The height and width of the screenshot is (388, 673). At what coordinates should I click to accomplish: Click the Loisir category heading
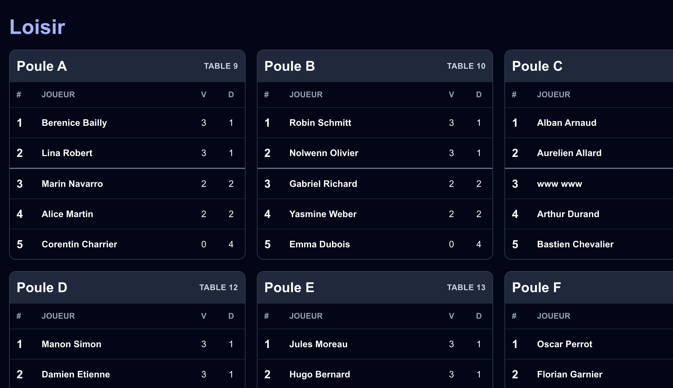point(37,27)
